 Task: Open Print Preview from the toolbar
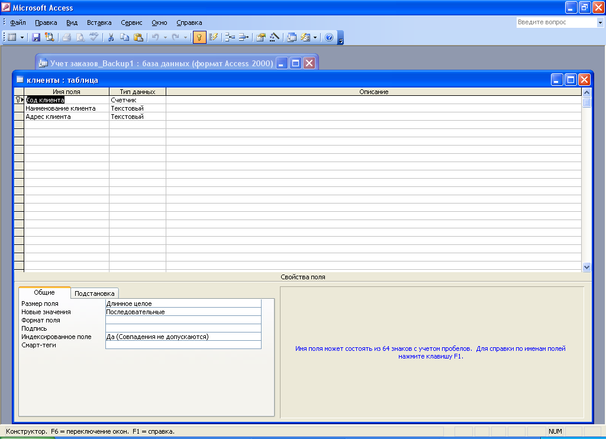coord(80,37)
